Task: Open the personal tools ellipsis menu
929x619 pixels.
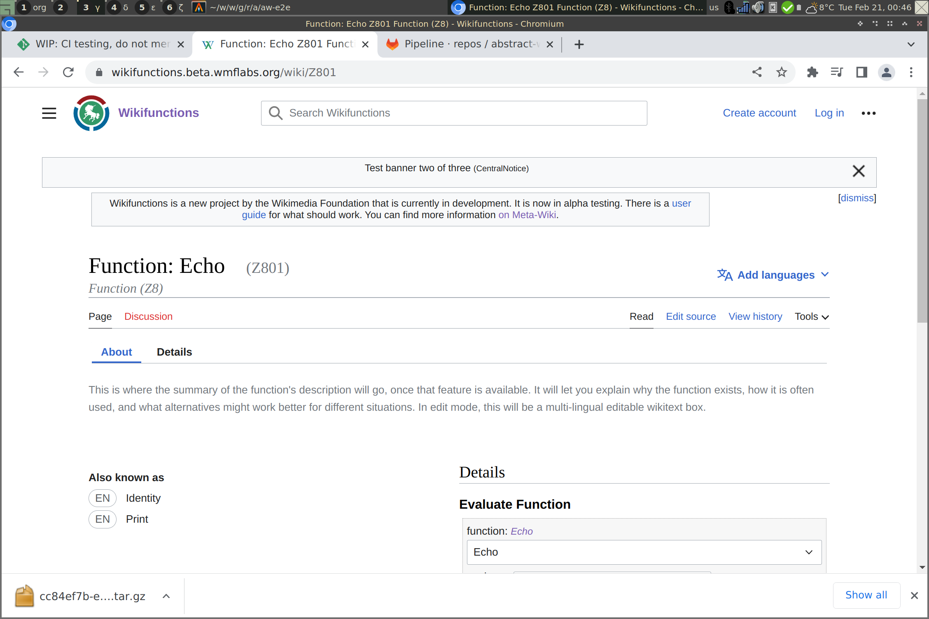Action: 868,113
